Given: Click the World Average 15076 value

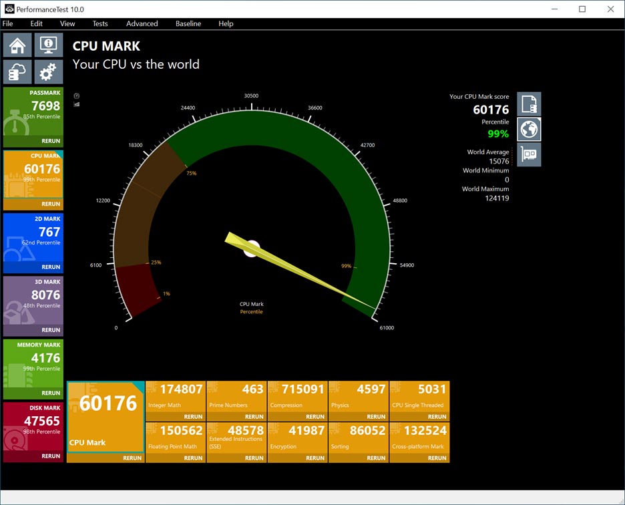Looking at the screenshot, I should coord(499,161).
